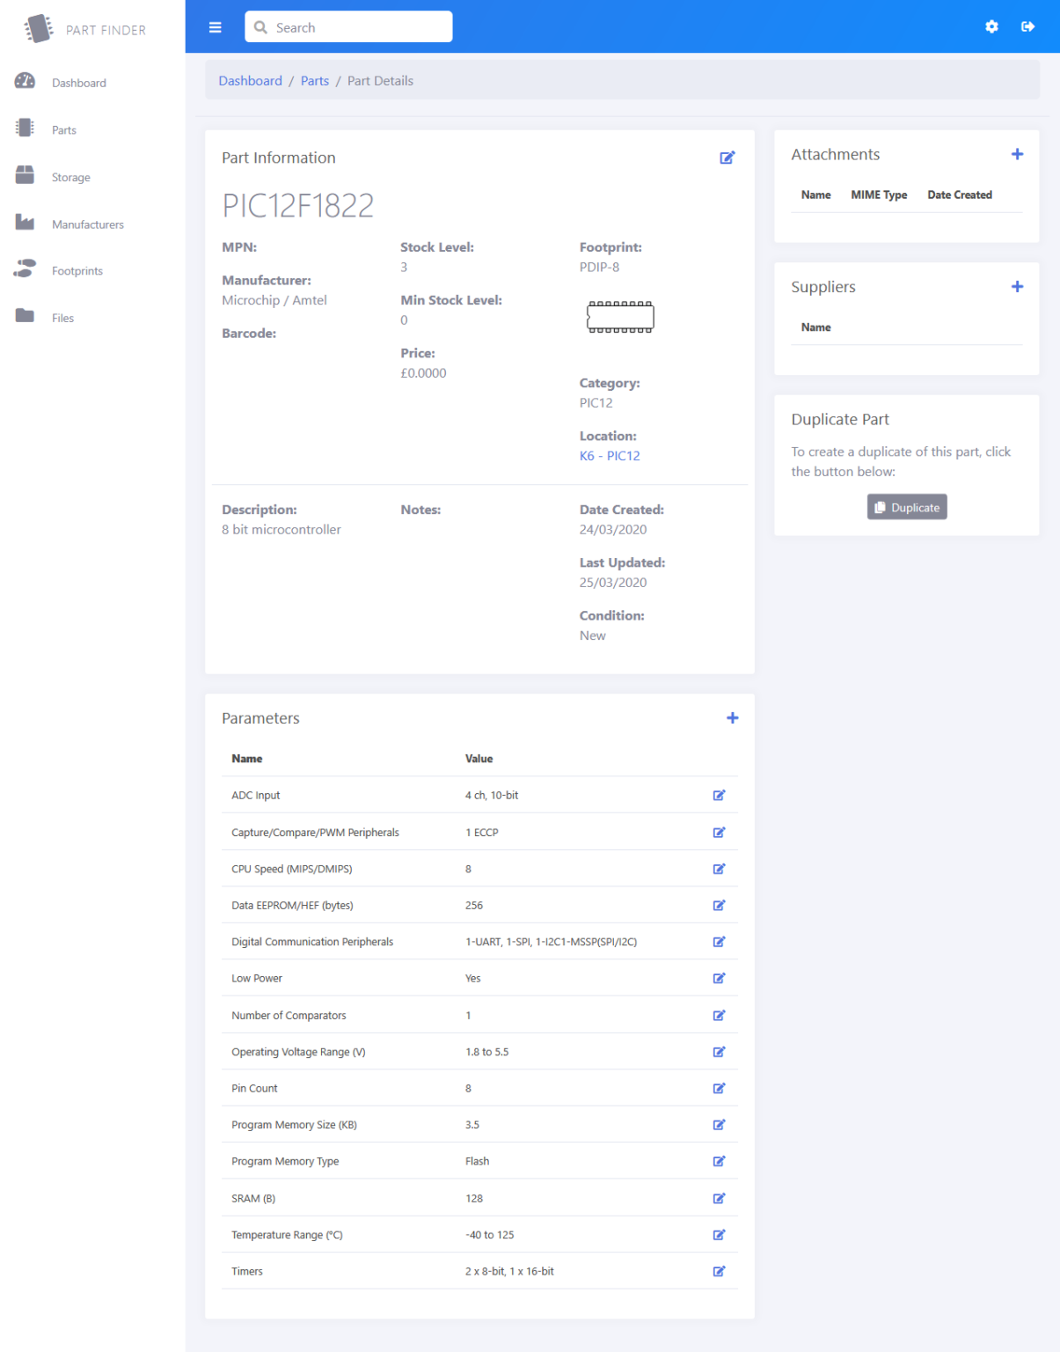This screenshot has width=1060, height=1352.
Task: Open the Storage section
Action: pos(70,177)
